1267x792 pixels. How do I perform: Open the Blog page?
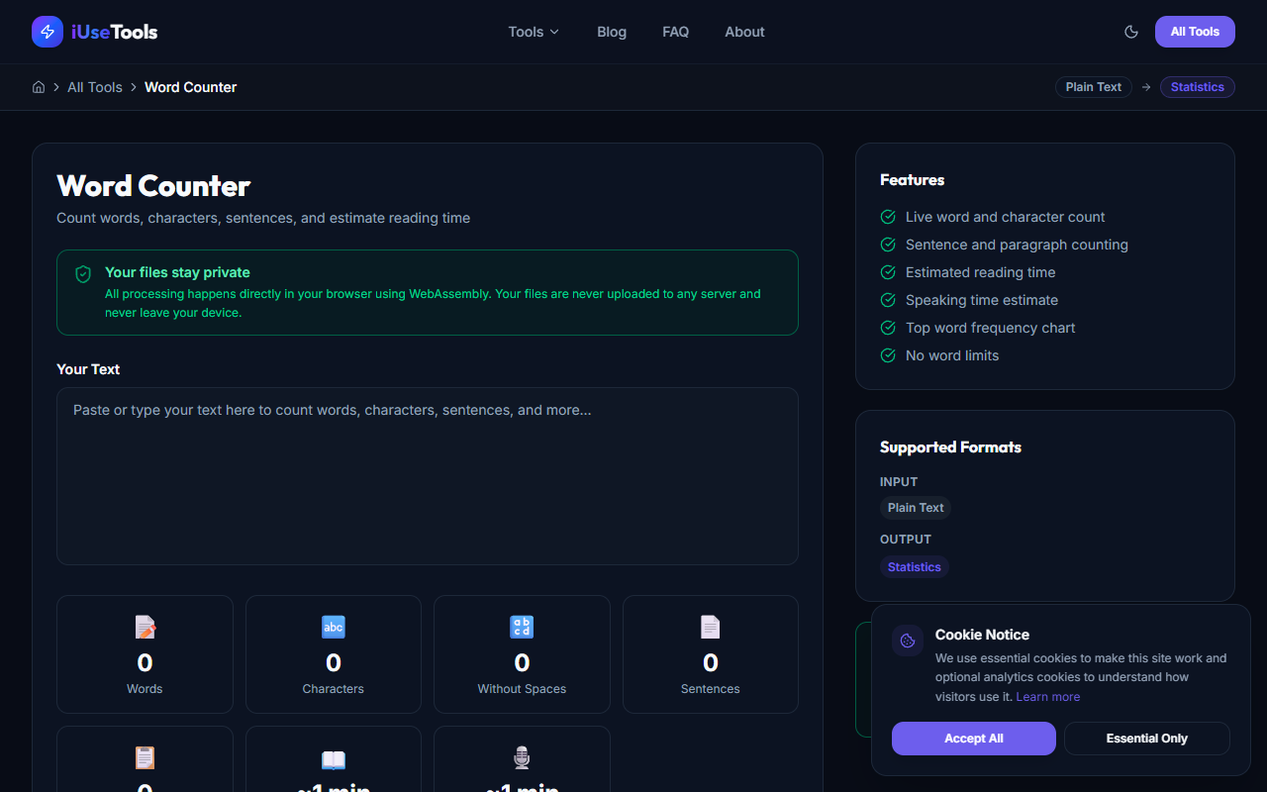(x=611, y=32)
